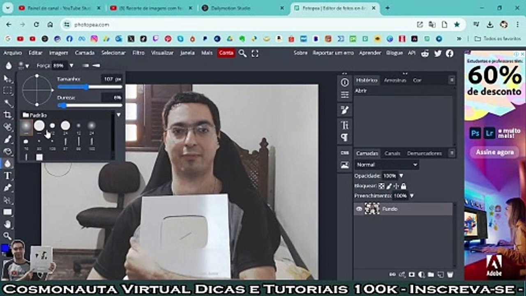This screenshot has width=526, height=296.
Task: Click the Aprender link
Action: point(370,53)
